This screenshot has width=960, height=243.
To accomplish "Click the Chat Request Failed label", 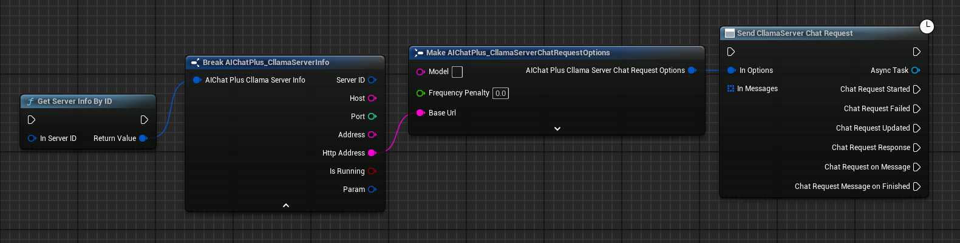I will coord(877,109).
